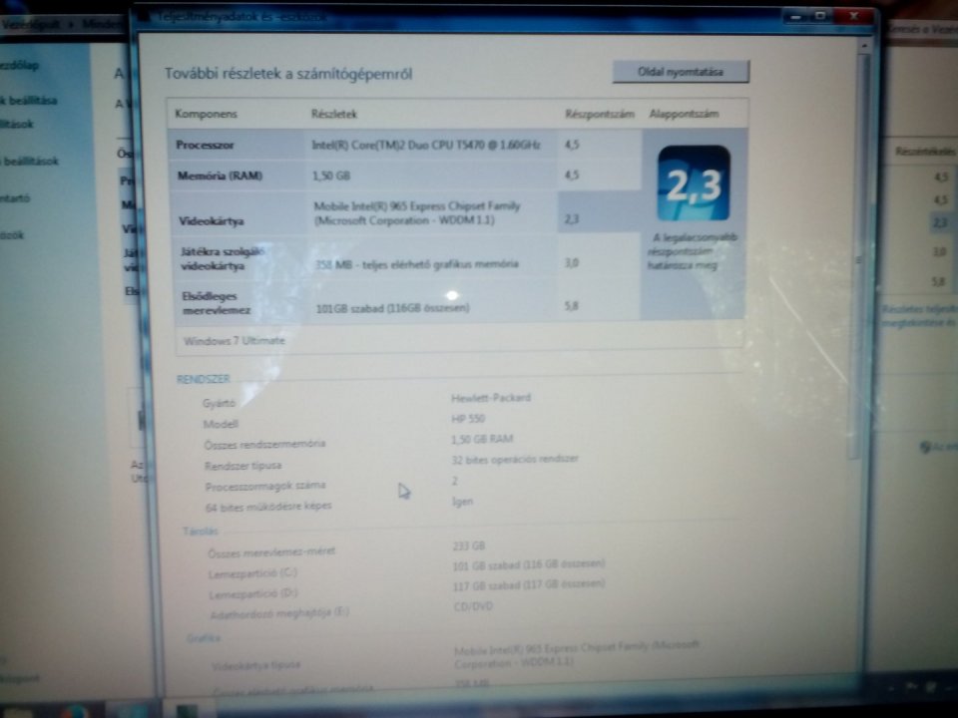Select the Memória (RAM) row label
Screen dimensions: 958x718
point(220,176)
